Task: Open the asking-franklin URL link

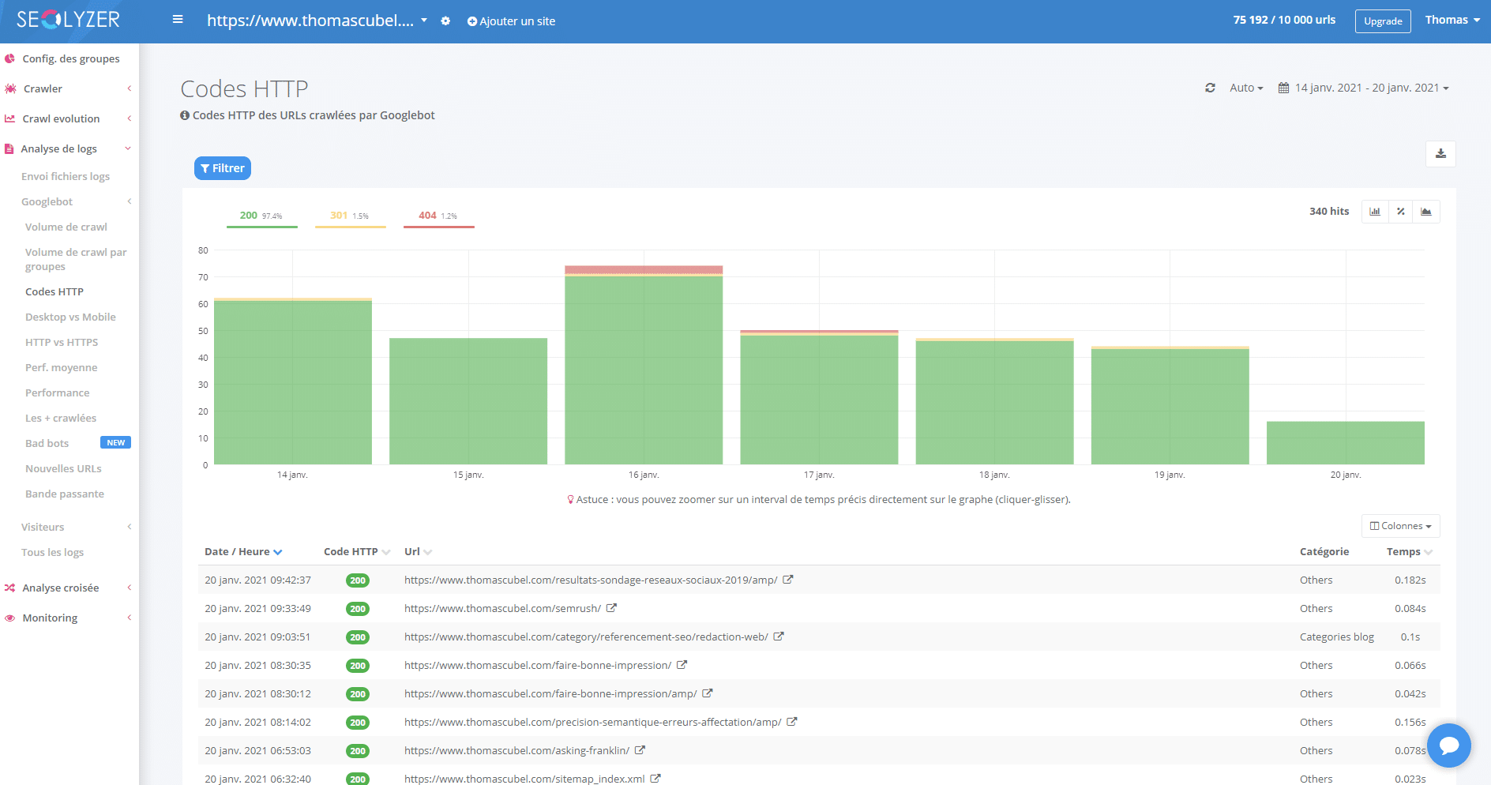Action: click(516, 750)
